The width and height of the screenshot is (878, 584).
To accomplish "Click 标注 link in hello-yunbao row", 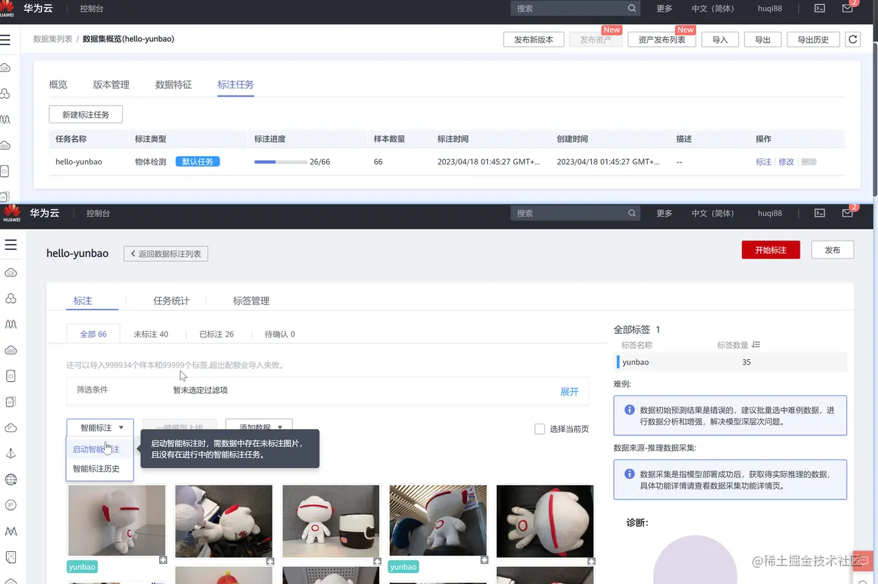I will coord(763,162).
